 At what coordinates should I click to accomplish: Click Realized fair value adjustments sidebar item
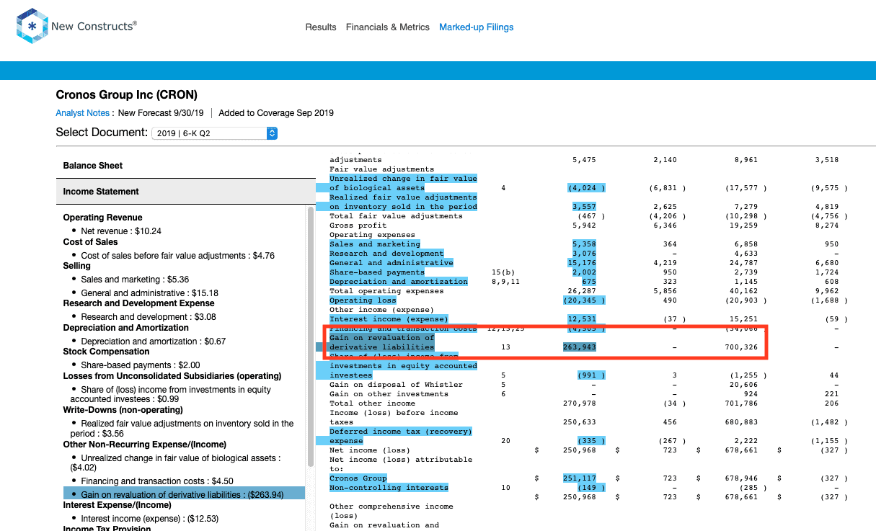[x=182, y=429]
